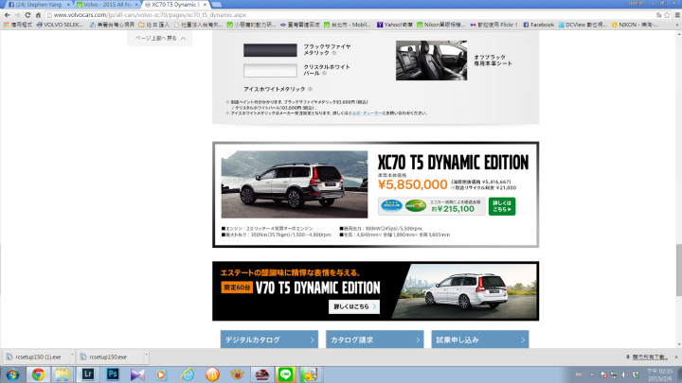682x383 pixels.
Task: Close the Stephen Yang tab
Action: tap(68, 5)
